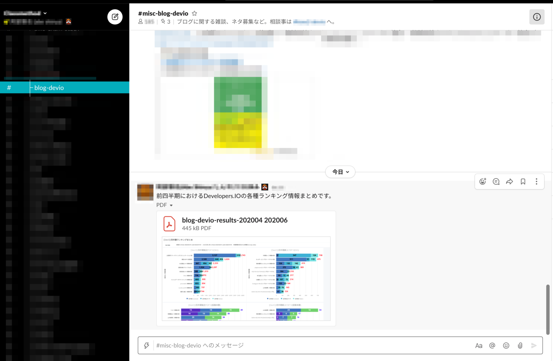Open the emoji picker in the message bar

[x=506, y=345]
